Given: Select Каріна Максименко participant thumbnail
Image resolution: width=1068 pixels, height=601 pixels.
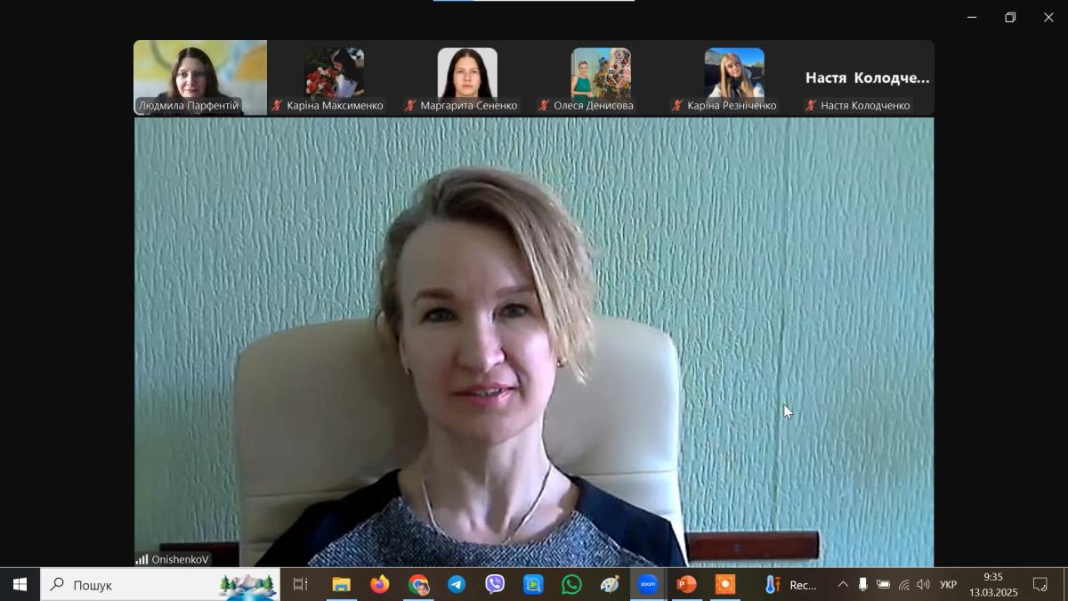Looking at the screenshot, I should coord(334,77).
